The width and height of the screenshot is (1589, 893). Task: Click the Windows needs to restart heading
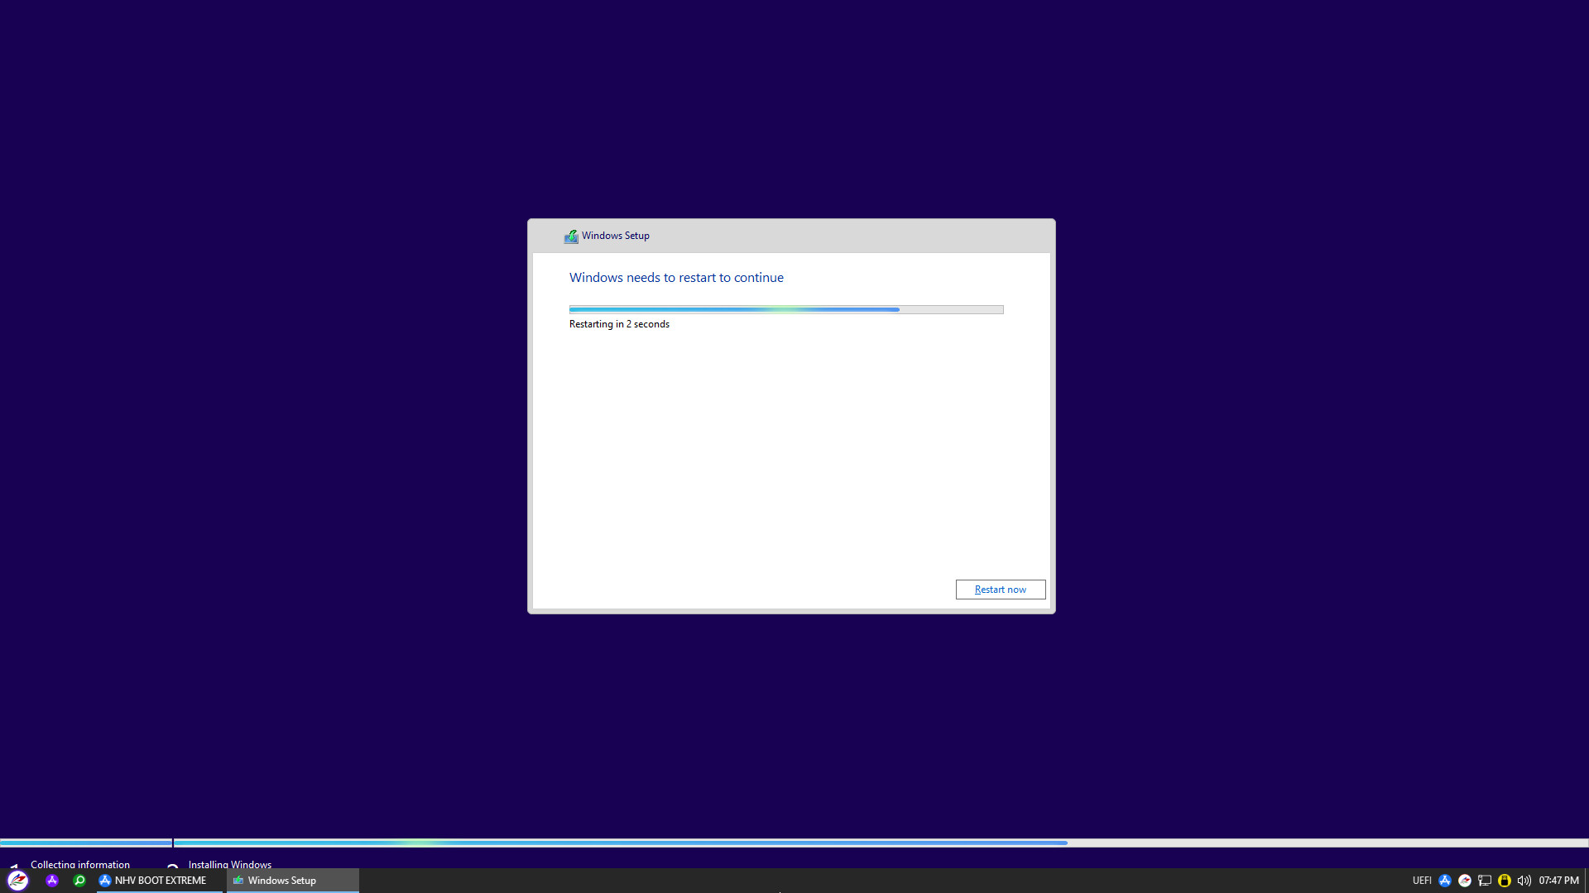point(676,278)
